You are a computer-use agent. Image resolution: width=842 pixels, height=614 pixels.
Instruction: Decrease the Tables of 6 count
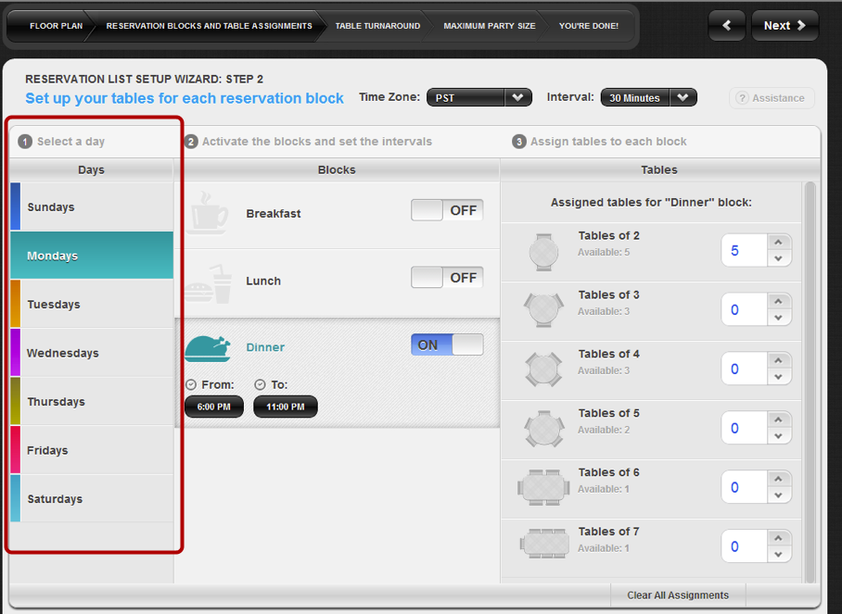[x=778, y=495]
